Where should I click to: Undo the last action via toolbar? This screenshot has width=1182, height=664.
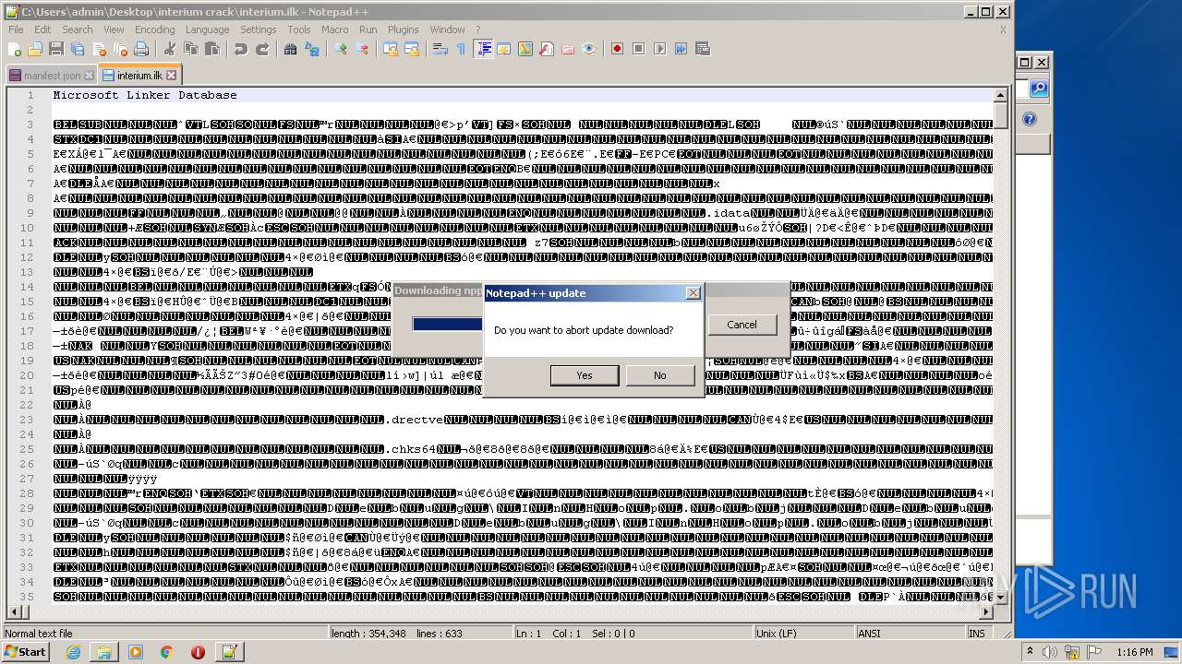pyautogui.click(x=240, y=49)
